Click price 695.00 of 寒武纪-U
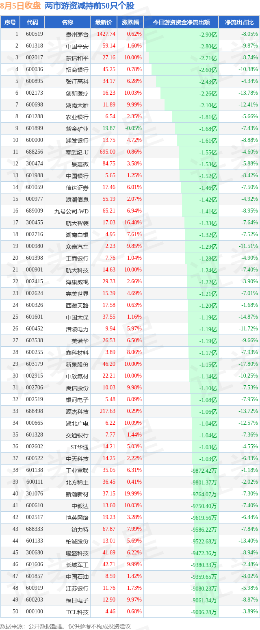 click(108, 152)
